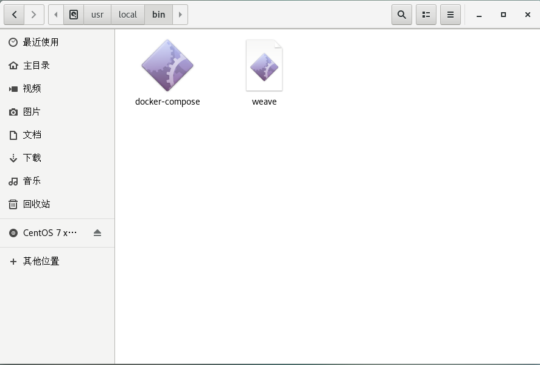
Task: Open the 视频 videos folder
Action: pyautogui.click(x=57, y=88)
